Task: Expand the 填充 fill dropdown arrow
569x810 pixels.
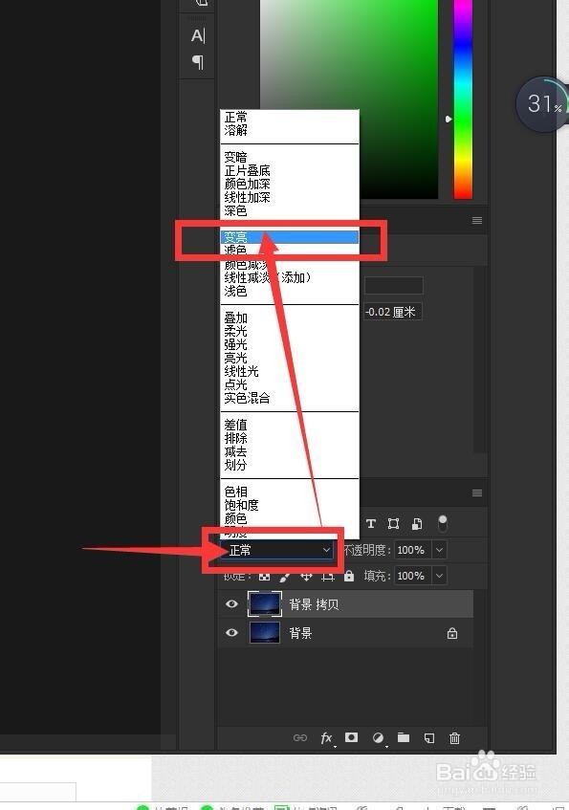Action: point(439,576)
